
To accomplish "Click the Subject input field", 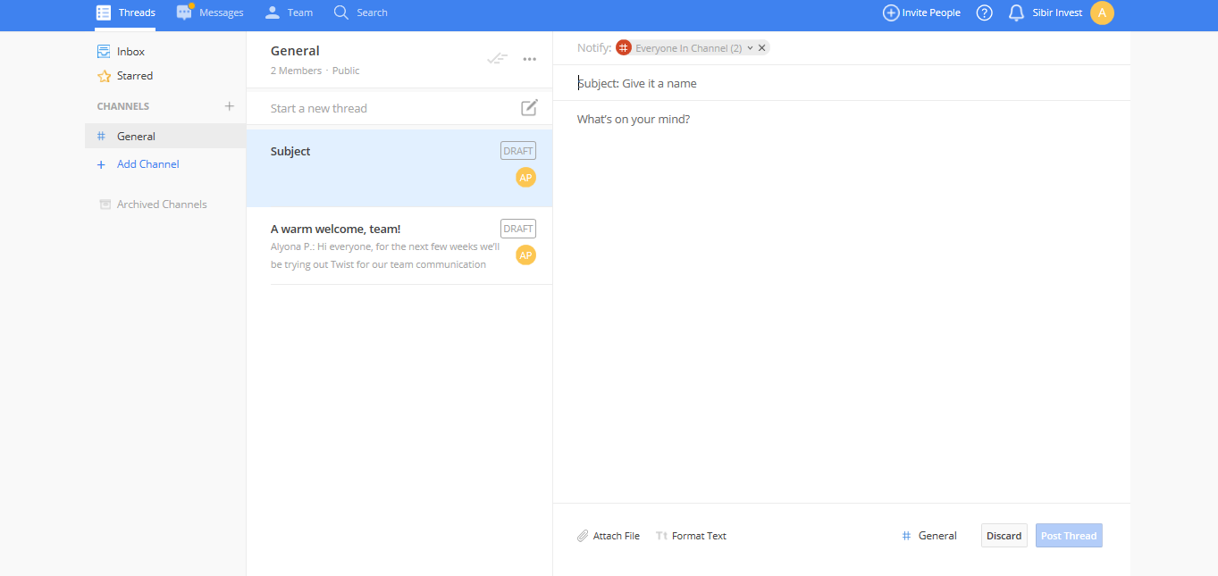I will pyautogui.click(x=804, y=83).
